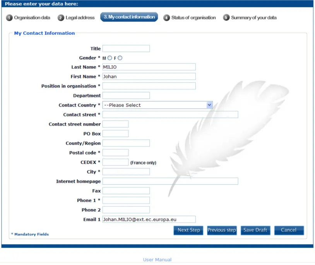Focus the CEDEX input field
The image size is (315, 265).
click(116, 162)
